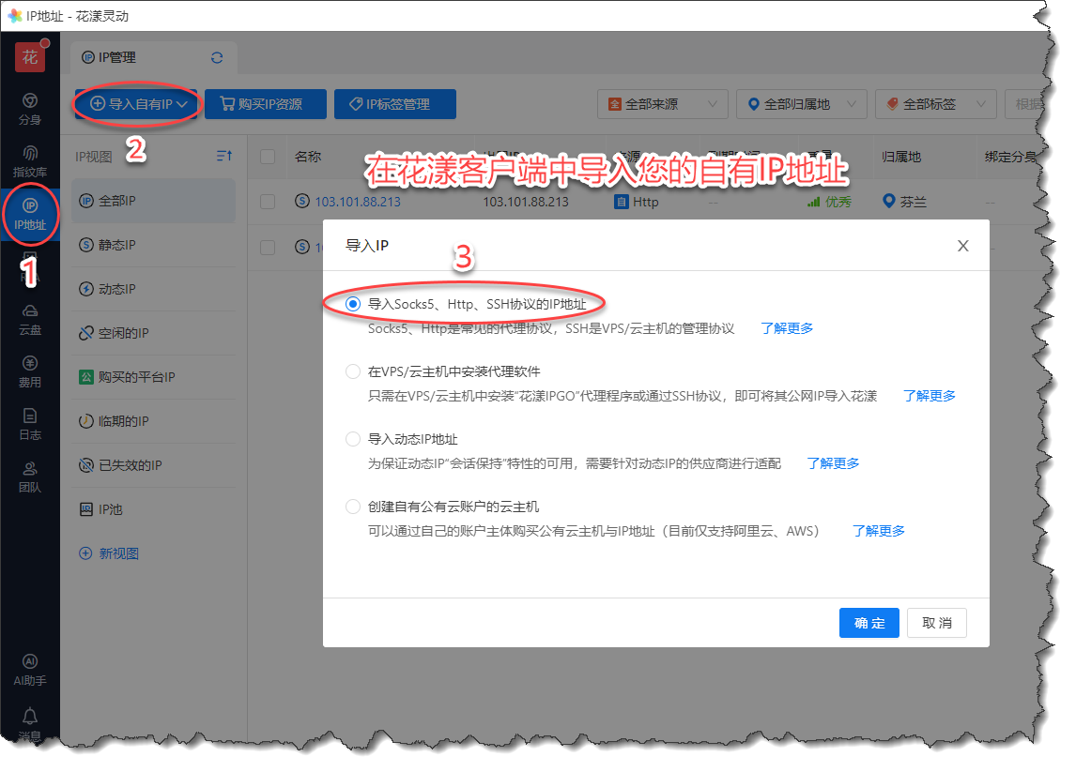Refresh the IP管理 tab
1076x772 pixels.
point(217,57)
